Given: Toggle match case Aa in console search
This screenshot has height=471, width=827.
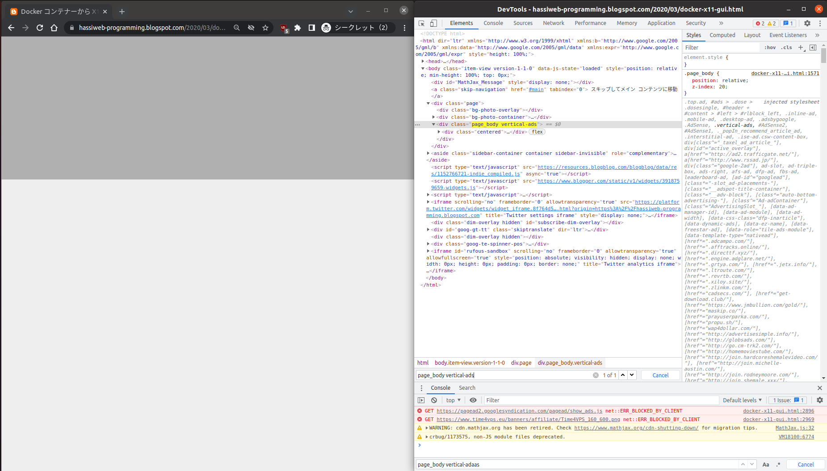Looking at the screenshot, I should coord(766,465).
